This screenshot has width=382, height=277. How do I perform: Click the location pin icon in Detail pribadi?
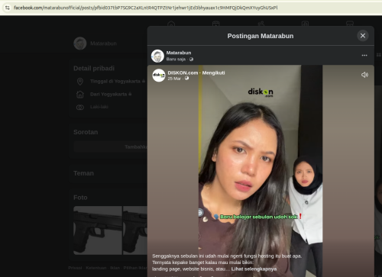[80, 82]
